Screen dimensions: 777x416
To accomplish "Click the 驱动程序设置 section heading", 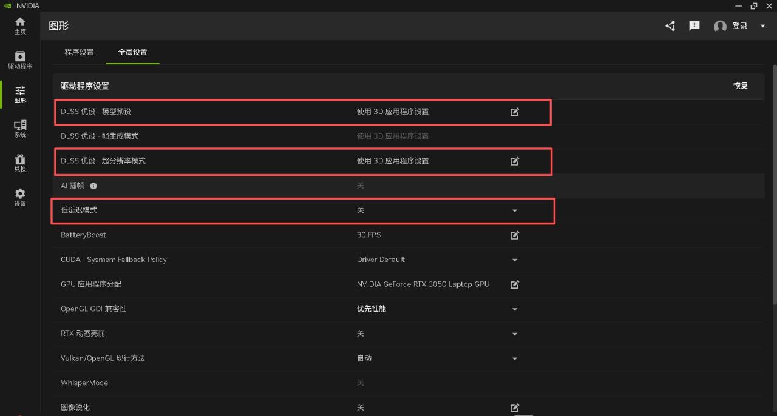I will [85, 86].
